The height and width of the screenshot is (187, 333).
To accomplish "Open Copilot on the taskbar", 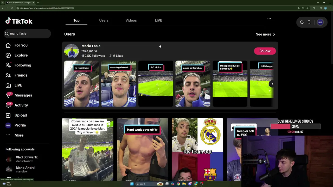I will tap(172, 184).
